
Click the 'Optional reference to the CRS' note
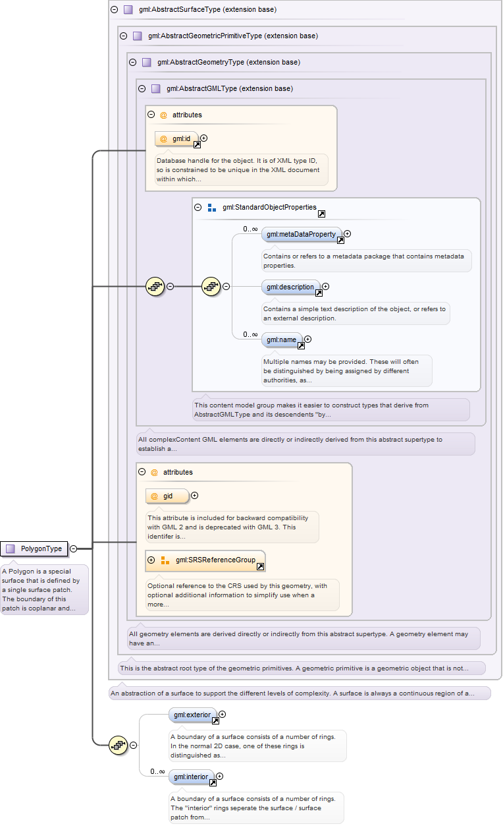(242, 595)
